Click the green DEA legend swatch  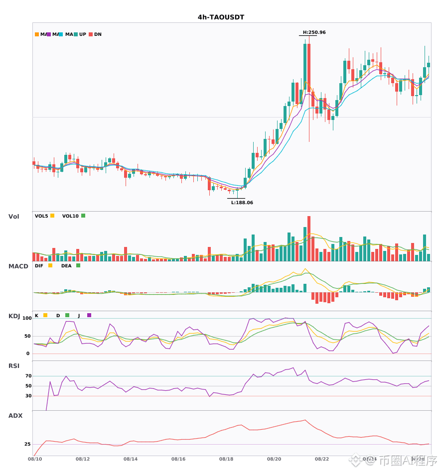(78, 265)
